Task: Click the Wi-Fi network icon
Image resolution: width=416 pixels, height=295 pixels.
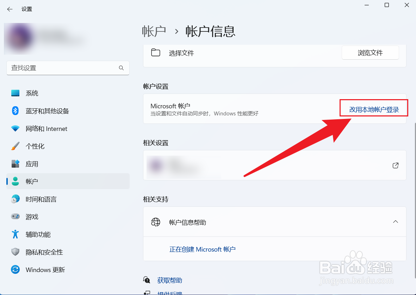Action: 15,129
